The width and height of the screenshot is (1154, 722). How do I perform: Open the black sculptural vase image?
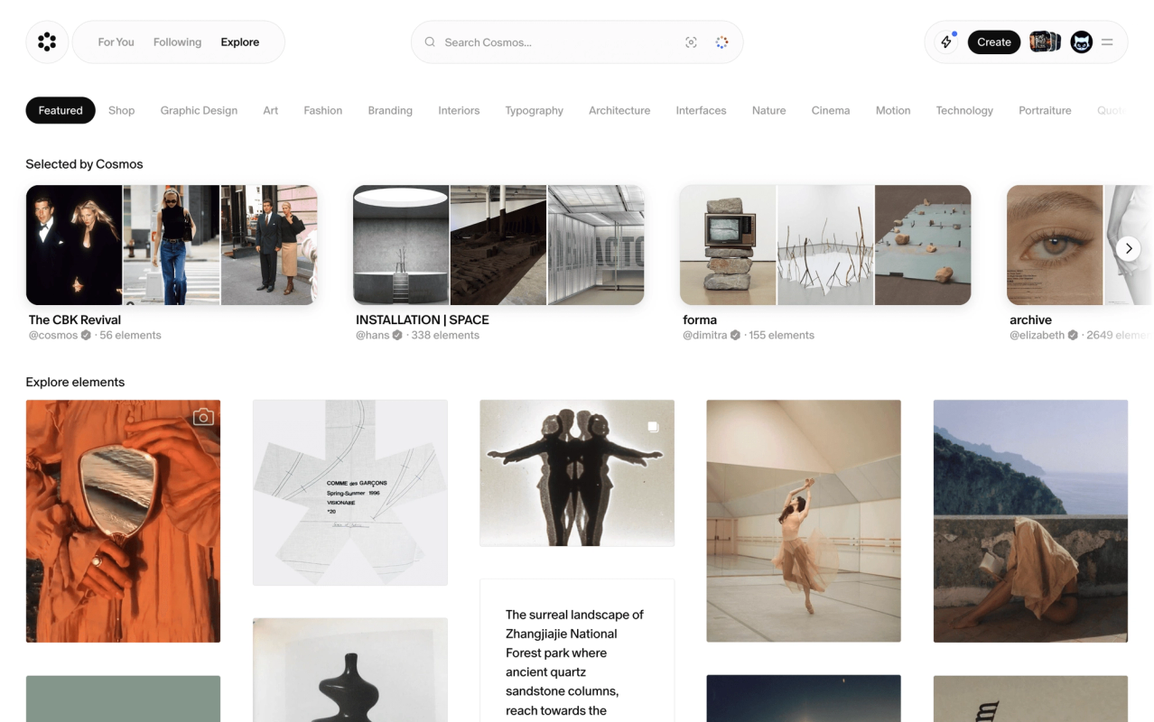coord(350,670)
